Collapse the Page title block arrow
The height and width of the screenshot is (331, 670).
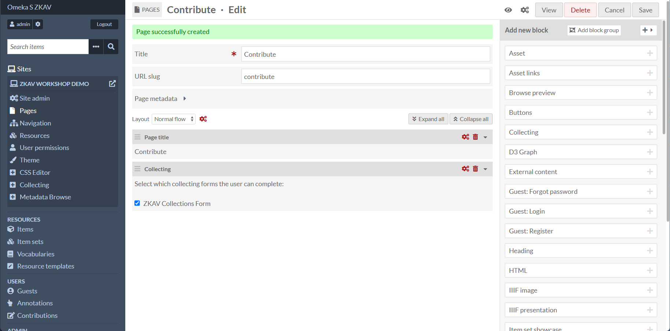[x=485, y=137]
